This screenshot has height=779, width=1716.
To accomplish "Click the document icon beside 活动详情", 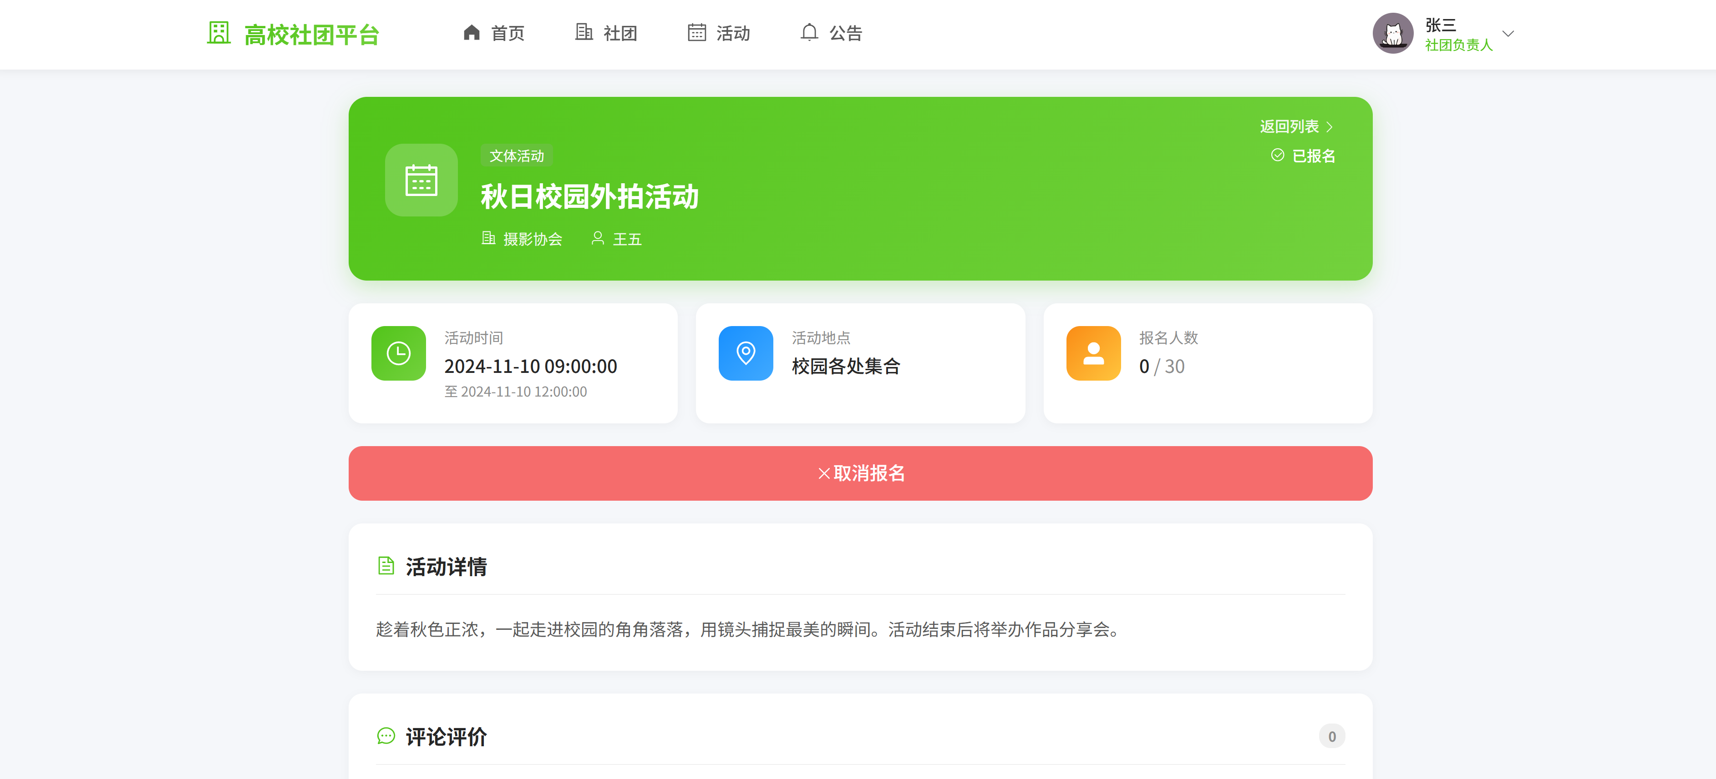I will [386, 566].
